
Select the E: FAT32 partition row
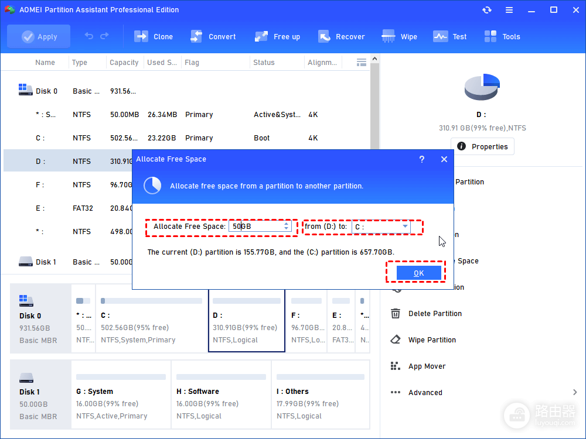(68, 208)
